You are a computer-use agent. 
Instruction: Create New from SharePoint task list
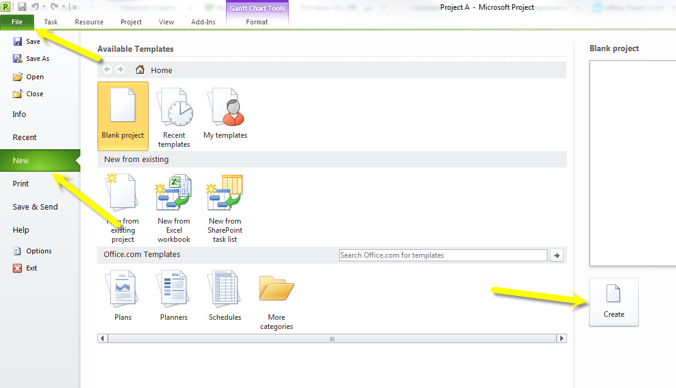225,209
